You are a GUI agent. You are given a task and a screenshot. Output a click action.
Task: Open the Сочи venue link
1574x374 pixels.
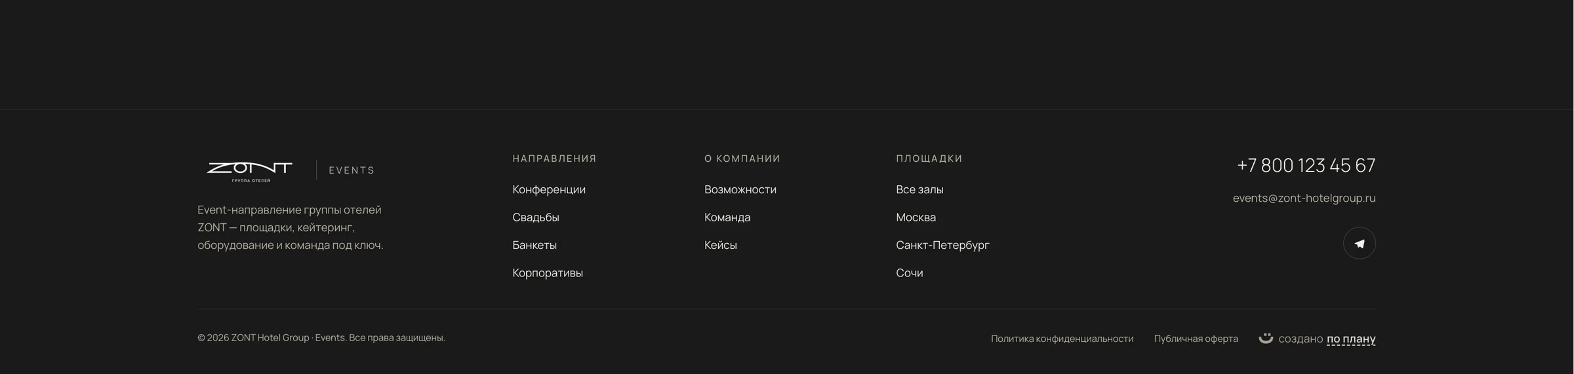pyautogui.click(x=909, y=272)
